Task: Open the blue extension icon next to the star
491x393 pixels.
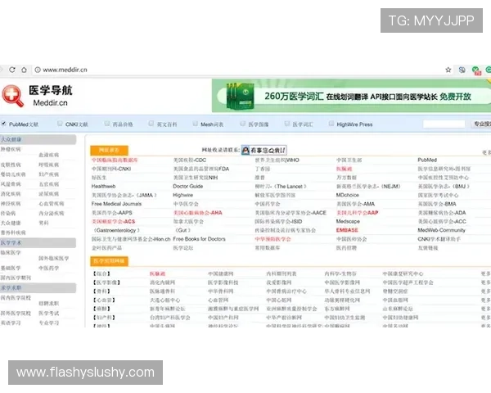Action: [x=462, y=70]
